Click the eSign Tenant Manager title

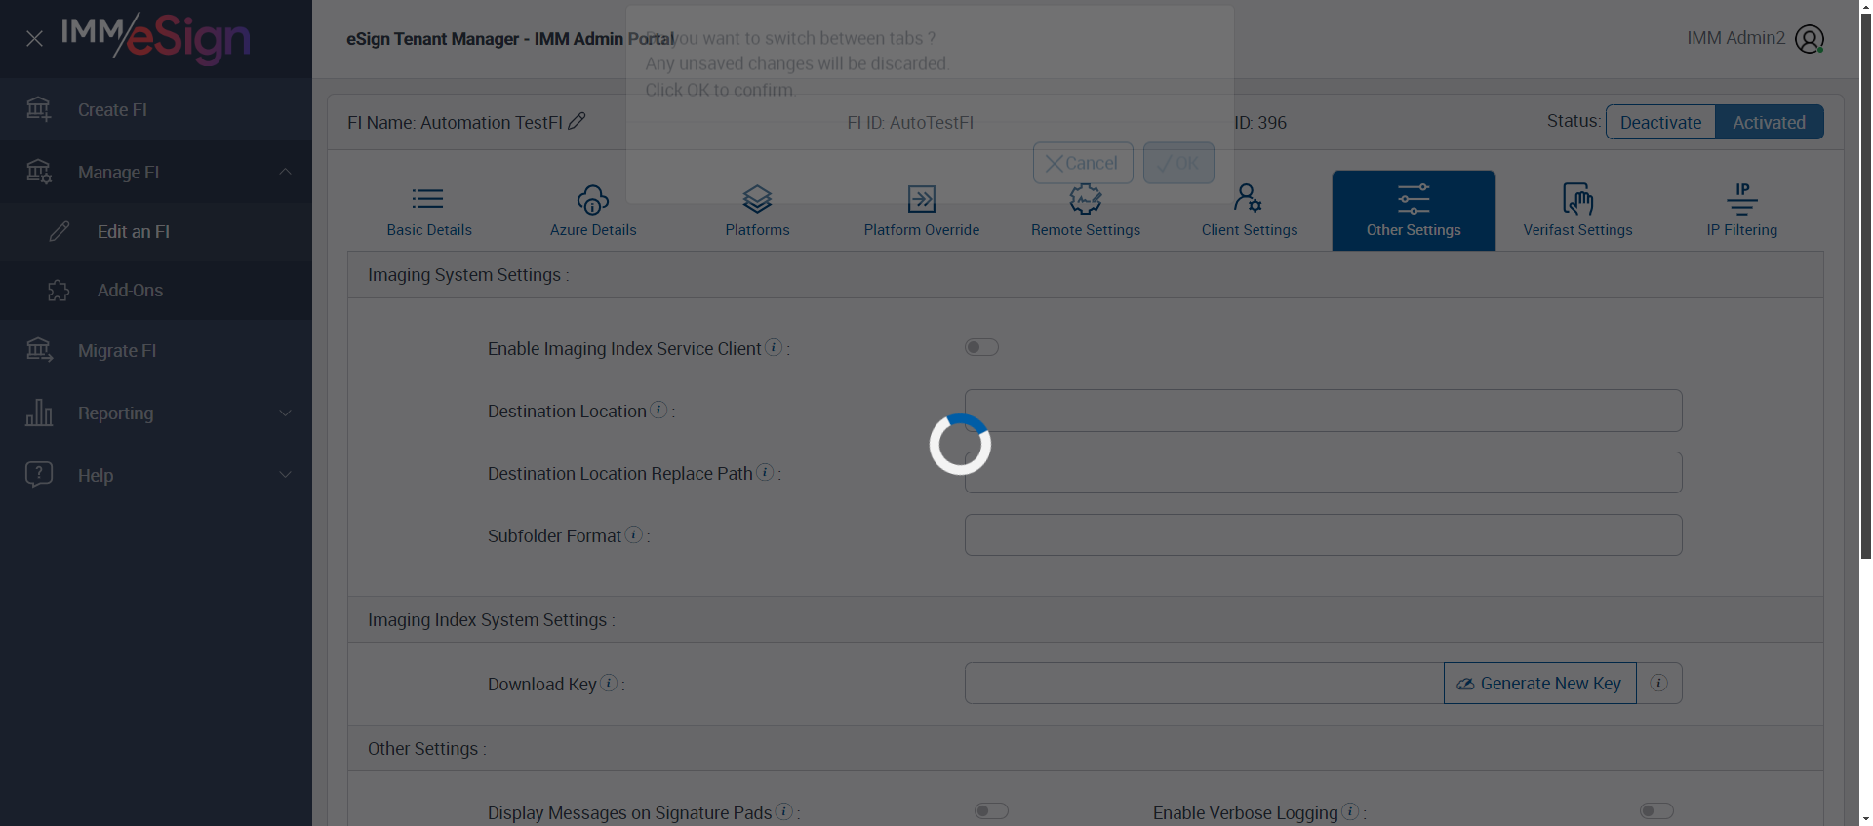(x=510, y=39)
